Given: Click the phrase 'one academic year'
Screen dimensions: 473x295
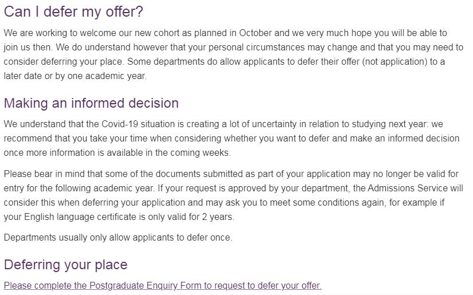Looking at the screenshot, I should click(107, 76).
